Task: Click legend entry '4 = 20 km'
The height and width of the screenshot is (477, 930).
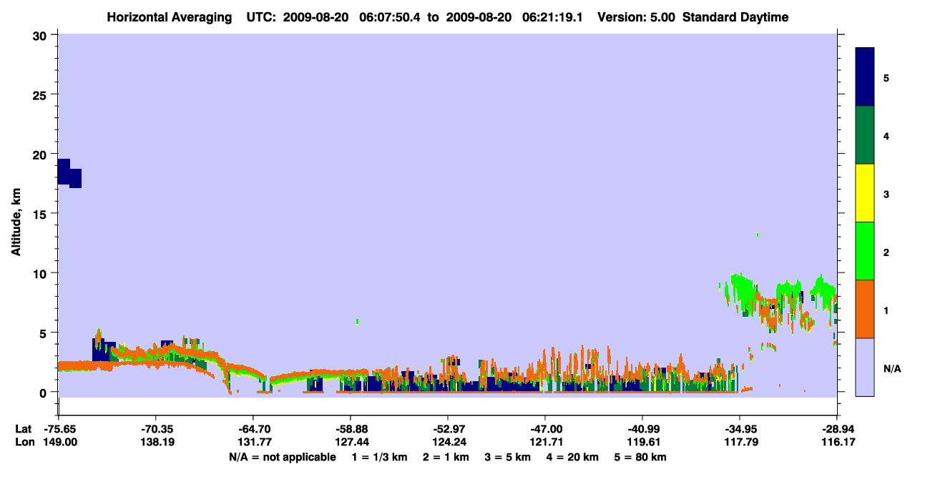Action: [573, 457]
